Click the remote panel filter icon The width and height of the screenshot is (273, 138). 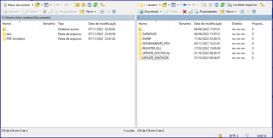pos(173,5)
